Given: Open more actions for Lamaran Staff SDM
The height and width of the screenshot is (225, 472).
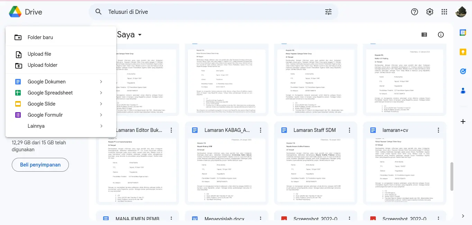Looking at the screenshot, I should pyautogui.click(x=350, y=130).
